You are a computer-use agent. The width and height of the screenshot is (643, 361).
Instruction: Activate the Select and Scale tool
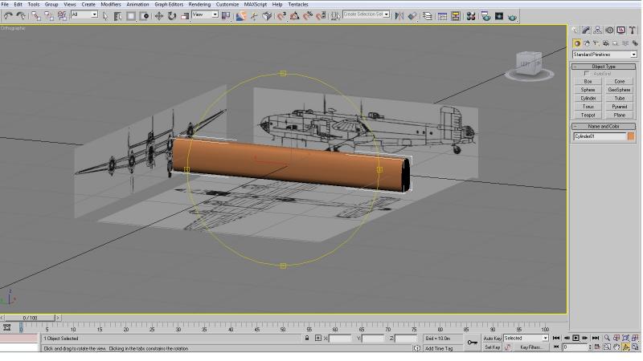coord(185,16)
